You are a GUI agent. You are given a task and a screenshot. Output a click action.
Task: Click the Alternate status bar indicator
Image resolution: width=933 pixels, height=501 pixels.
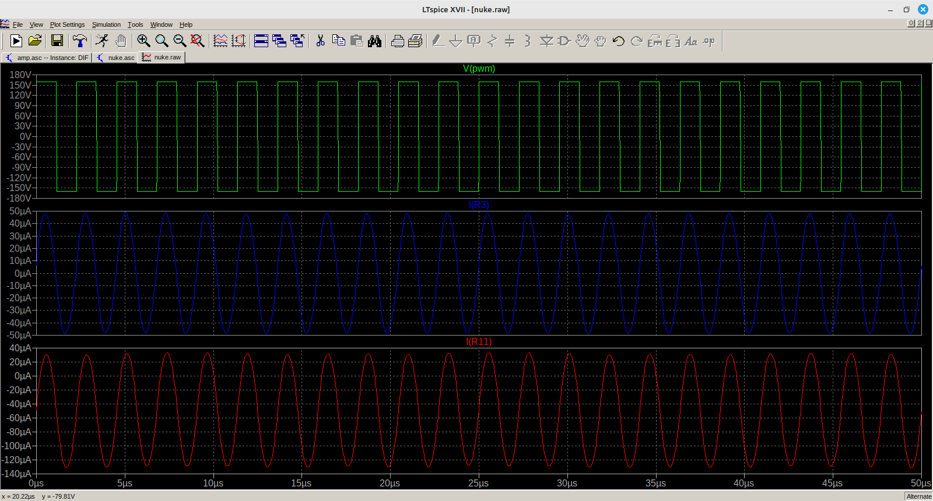(x=919, y=496)
